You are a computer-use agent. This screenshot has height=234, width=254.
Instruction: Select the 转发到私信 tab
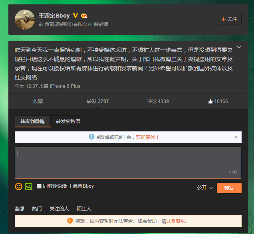tap(68, 121)
